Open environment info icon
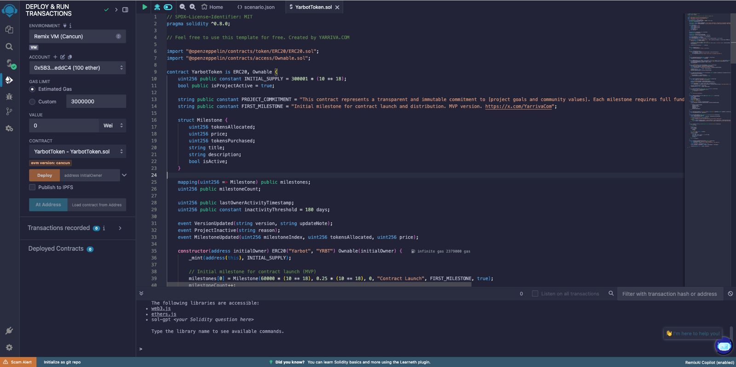This screenshot has width=736, height=367. tap(70, 26)
